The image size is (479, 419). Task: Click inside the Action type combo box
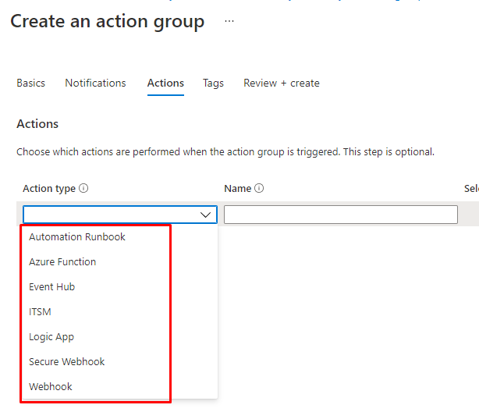point(109,215)
